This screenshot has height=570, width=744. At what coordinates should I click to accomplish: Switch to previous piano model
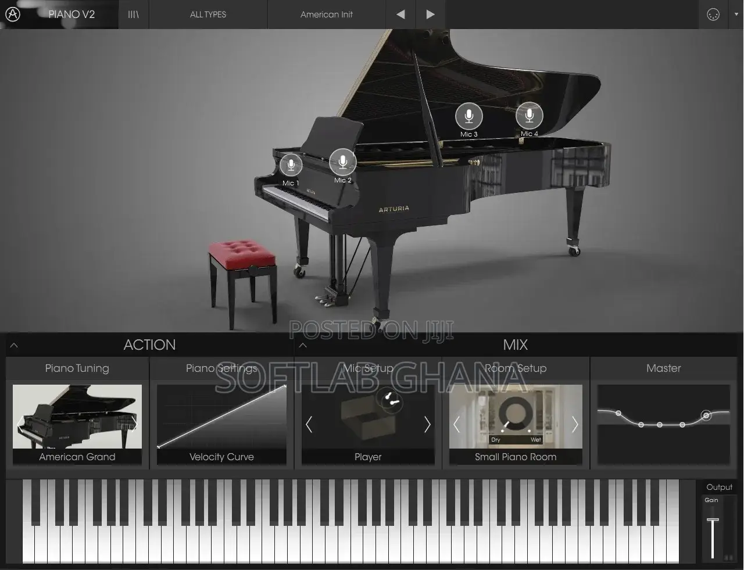click(x=20, y=423)
